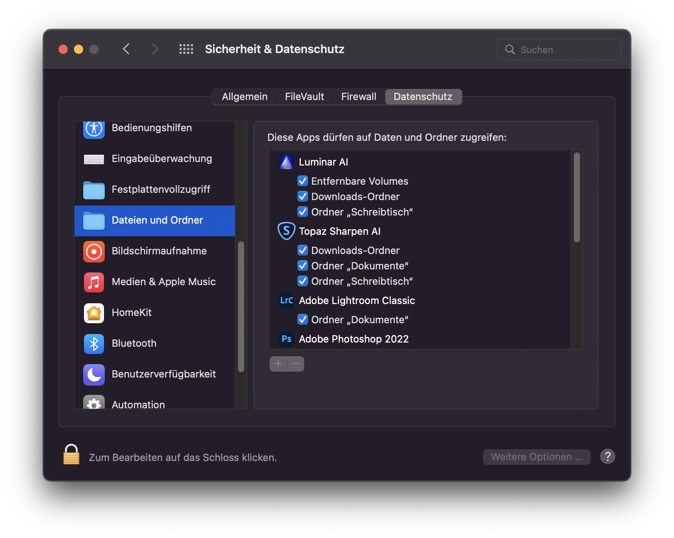
Task: Click the red close window button
Action: (63, 49)
